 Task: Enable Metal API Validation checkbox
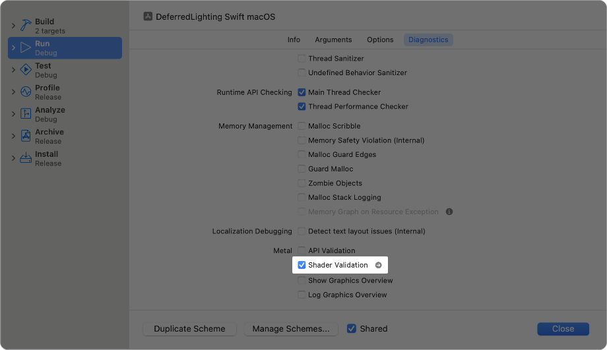(302, 250)
